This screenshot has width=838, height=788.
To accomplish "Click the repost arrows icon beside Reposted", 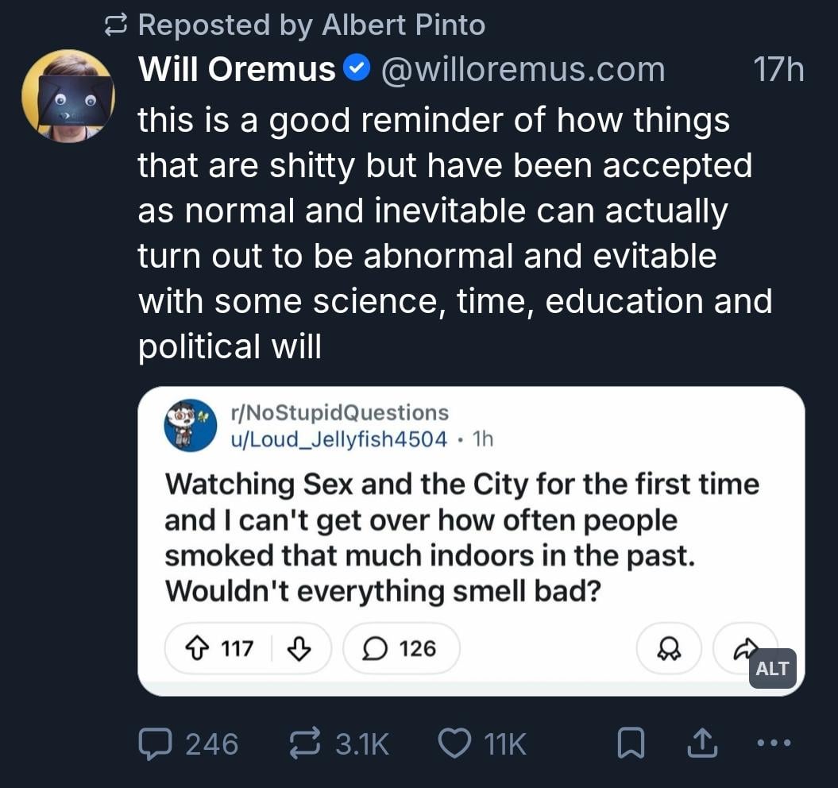I will (117, 25).
